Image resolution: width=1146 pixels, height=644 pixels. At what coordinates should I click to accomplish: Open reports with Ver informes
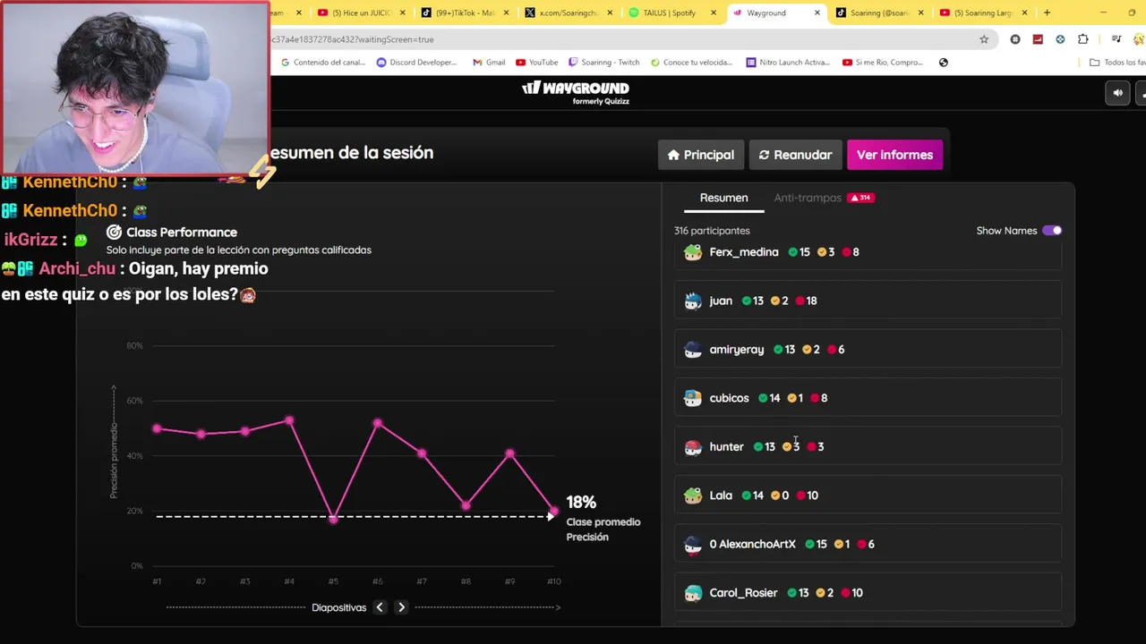point(894,155)
